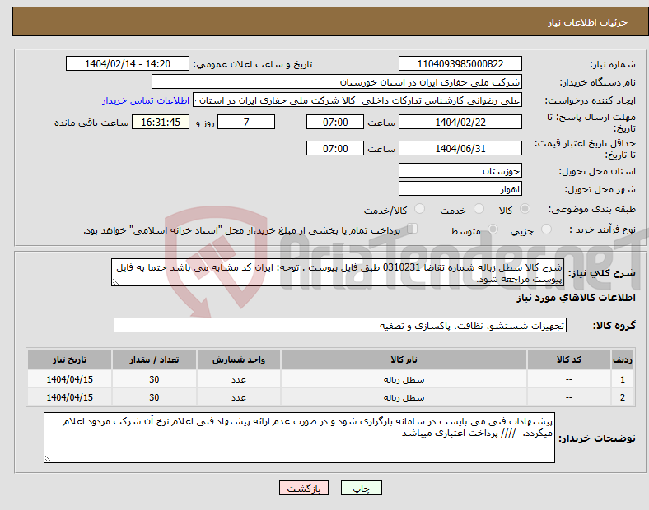Click the واحد شمارش column header
Screen dimensions: 649x510
239,359
